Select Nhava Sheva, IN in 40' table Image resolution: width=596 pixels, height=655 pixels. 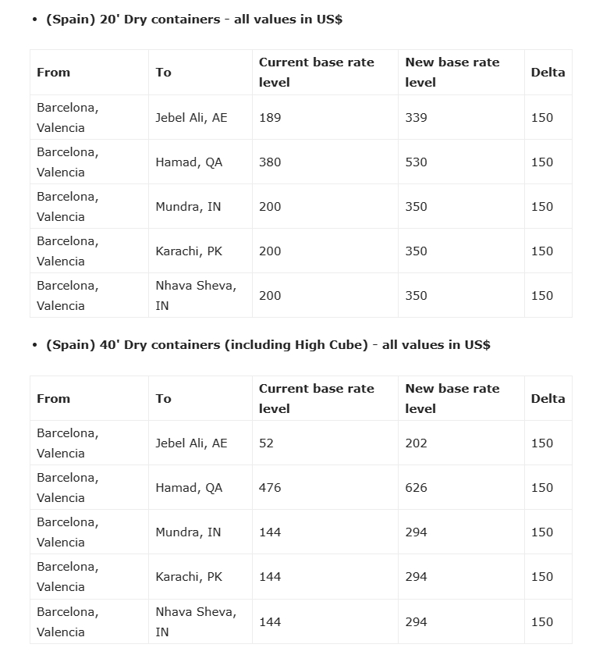(x=195, y=622)
